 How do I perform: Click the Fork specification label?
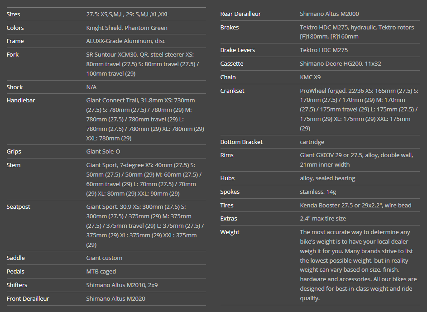point(12,55)
